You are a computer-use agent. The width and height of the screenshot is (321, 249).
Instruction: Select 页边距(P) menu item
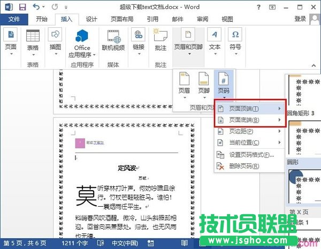pos(250,131)
